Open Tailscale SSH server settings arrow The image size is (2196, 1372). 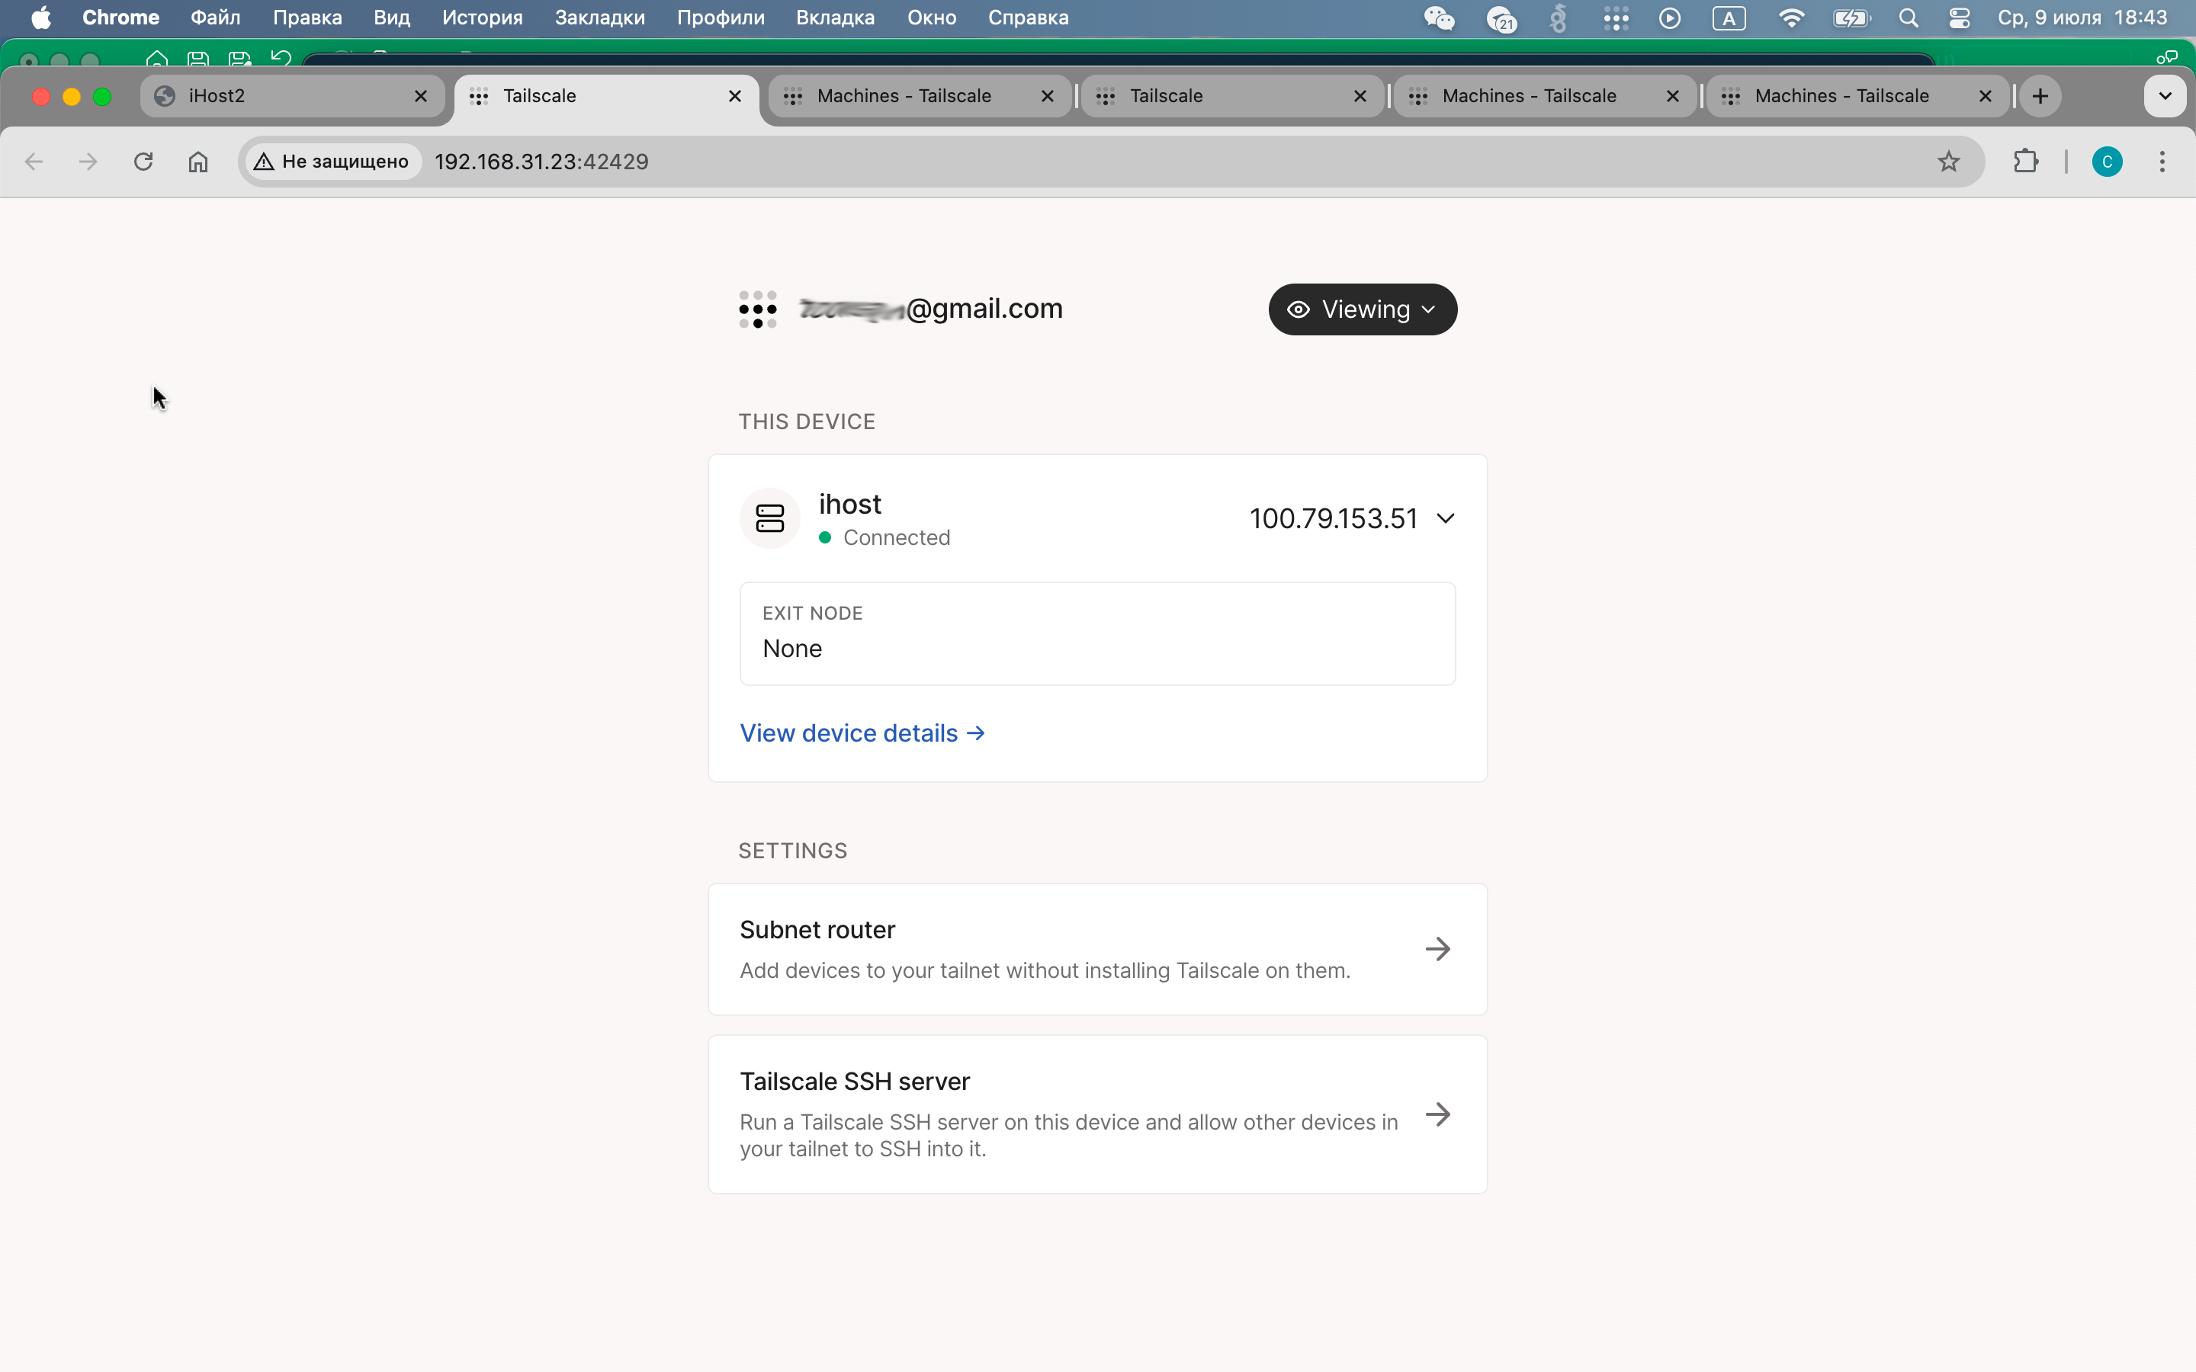click(x=1437, y=1114)
